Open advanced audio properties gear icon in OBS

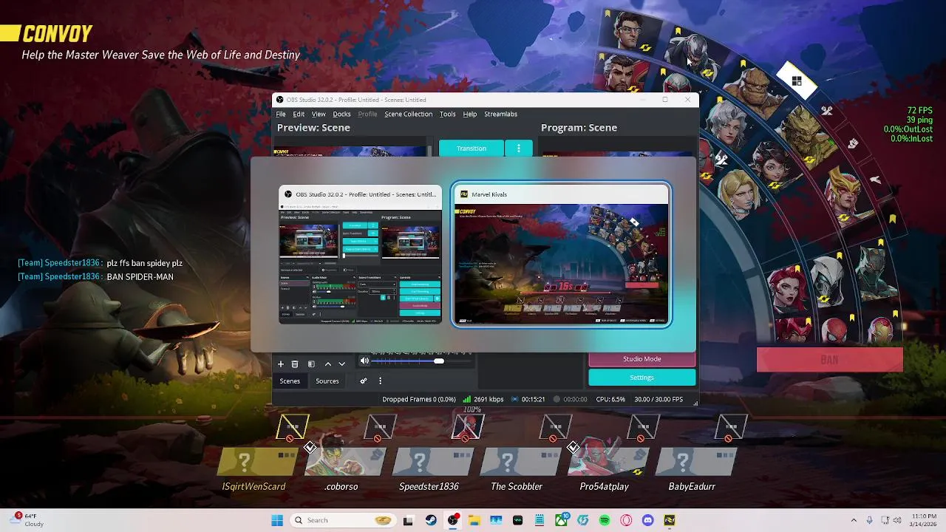[363, 381]
